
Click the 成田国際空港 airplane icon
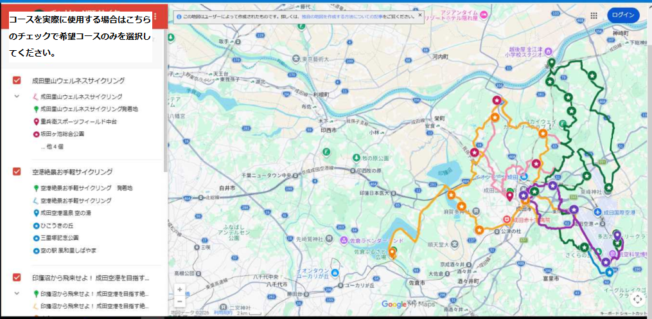click(x=598, y=212)
